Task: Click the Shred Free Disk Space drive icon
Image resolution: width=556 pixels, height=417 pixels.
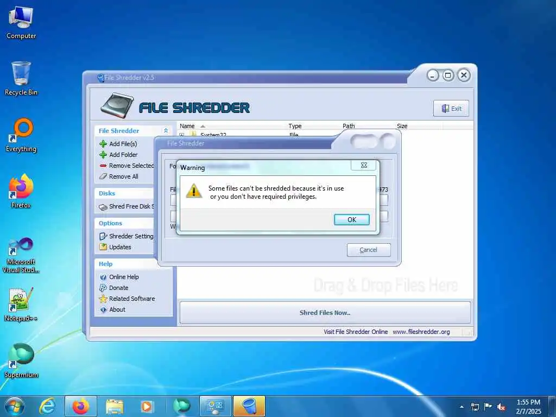Action: (103, 207)
